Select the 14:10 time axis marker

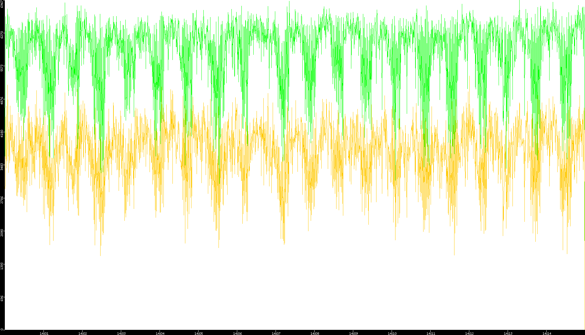coord(392,333)
